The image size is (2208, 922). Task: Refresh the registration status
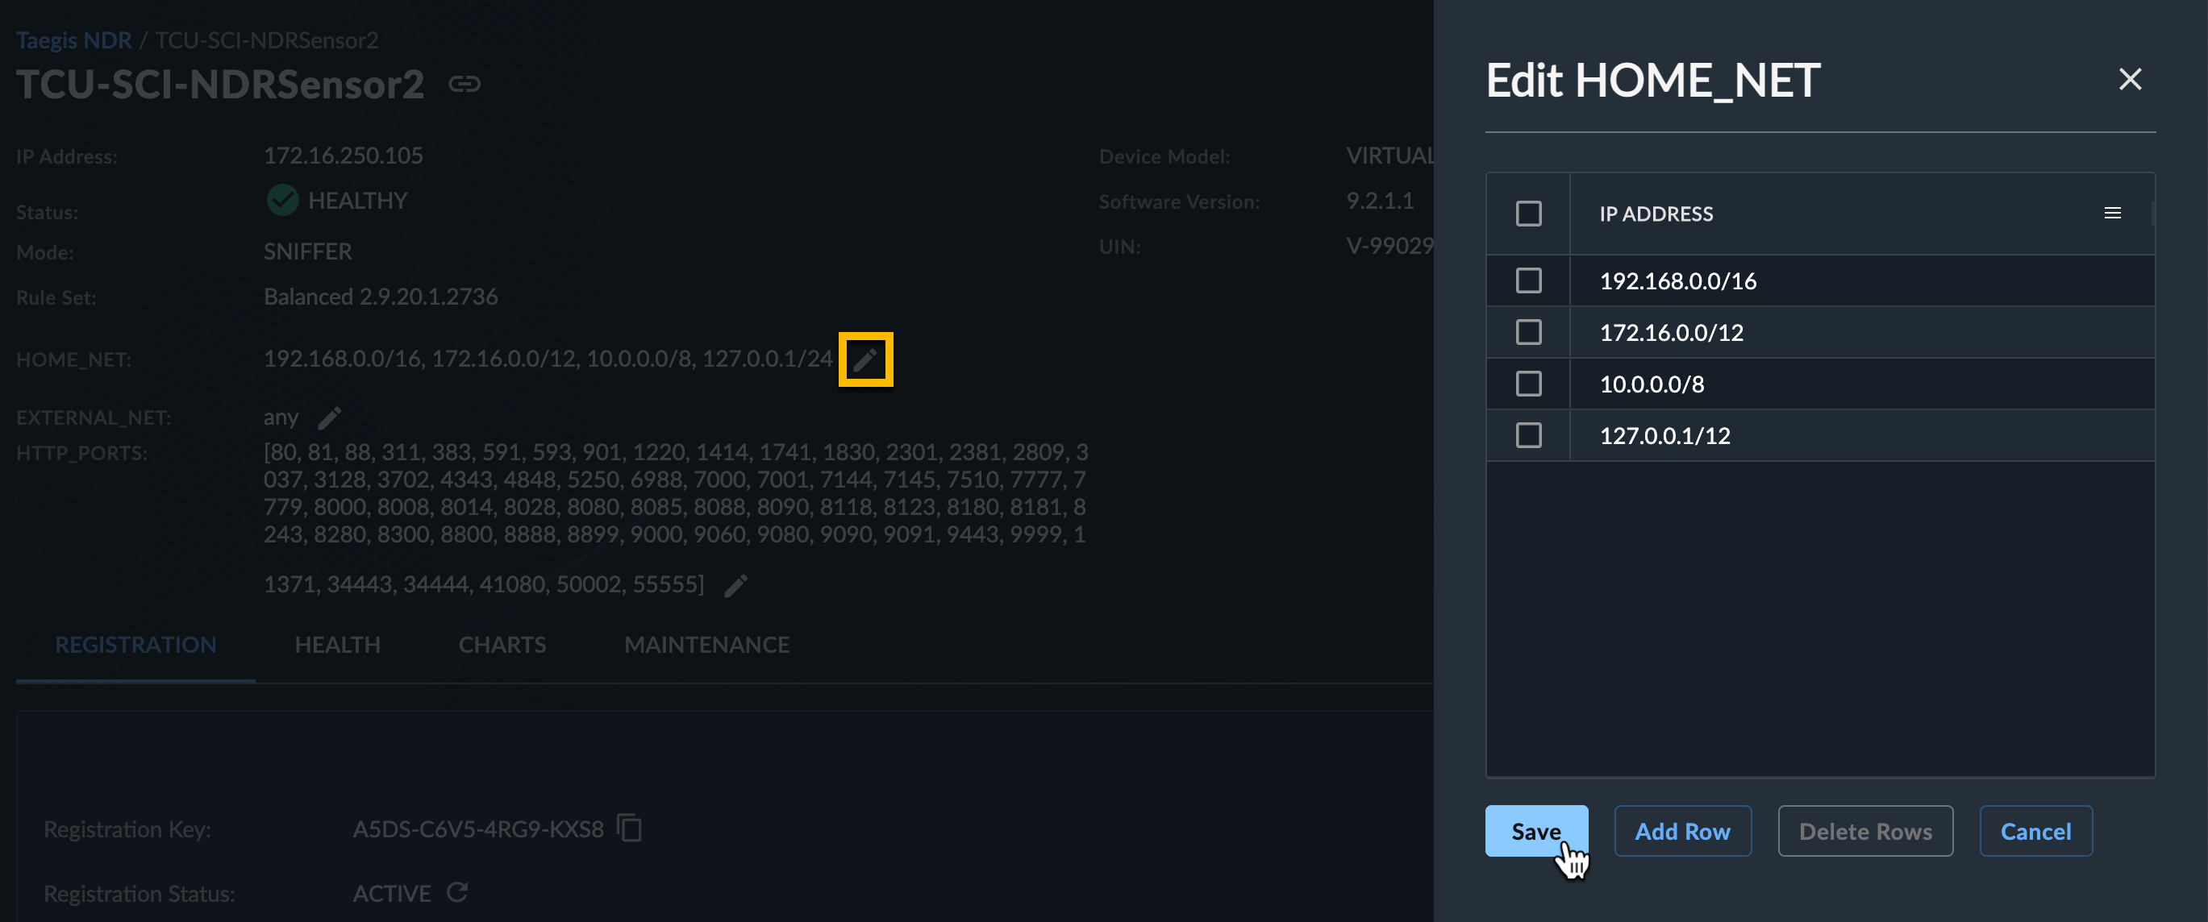pyautogui.click(x=458, y=892)
